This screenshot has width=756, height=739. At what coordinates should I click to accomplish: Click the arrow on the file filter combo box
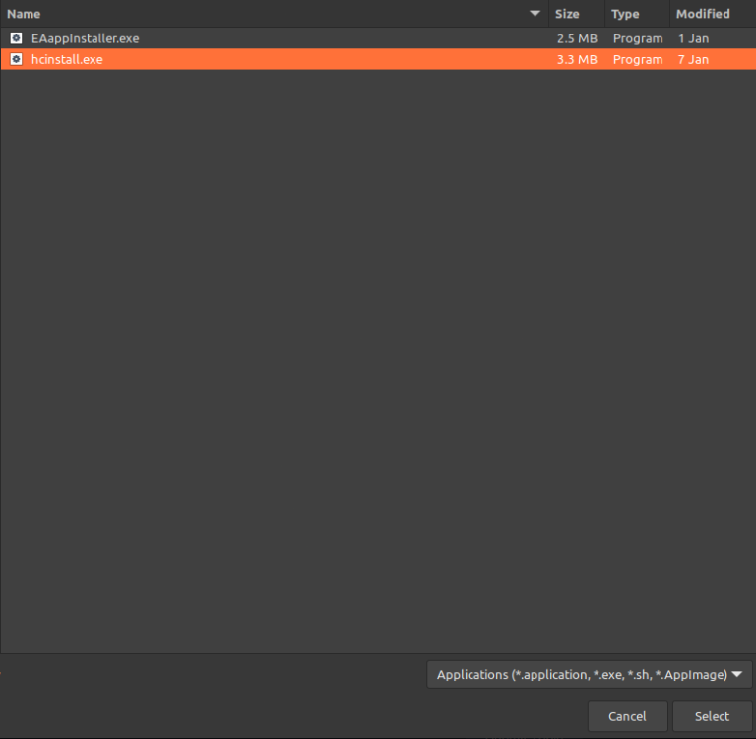pyautogui.click(x=737, y=675)
